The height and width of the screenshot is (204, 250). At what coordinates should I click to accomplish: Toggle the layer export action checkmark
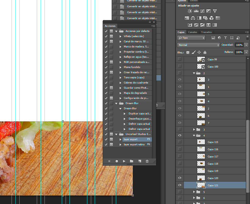[106, 139]
